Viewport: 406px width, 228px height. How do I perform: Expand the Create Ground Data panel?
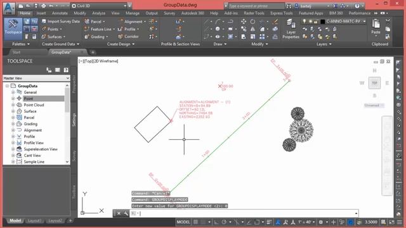(60, 44)
